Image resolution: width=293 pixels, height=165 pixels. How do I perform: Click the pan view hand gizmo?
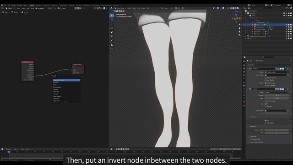pos(239,28)
